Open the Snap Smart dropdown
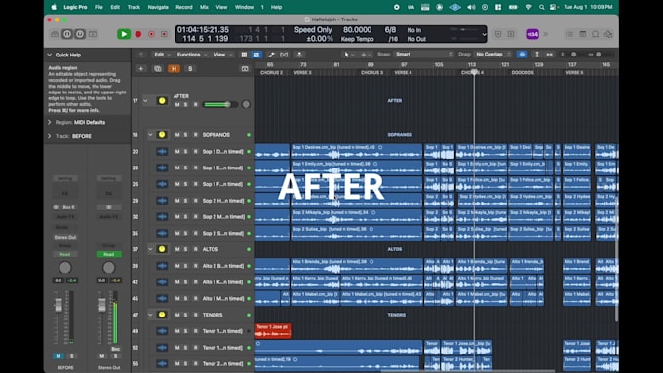This screenshot has height=373, width=663. coord(424,55)
